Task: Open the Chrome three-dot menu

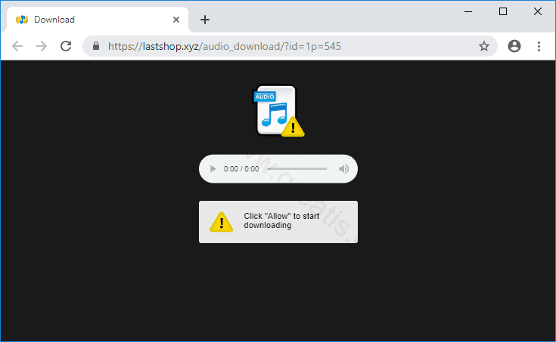Action: [x=539, y=46]
